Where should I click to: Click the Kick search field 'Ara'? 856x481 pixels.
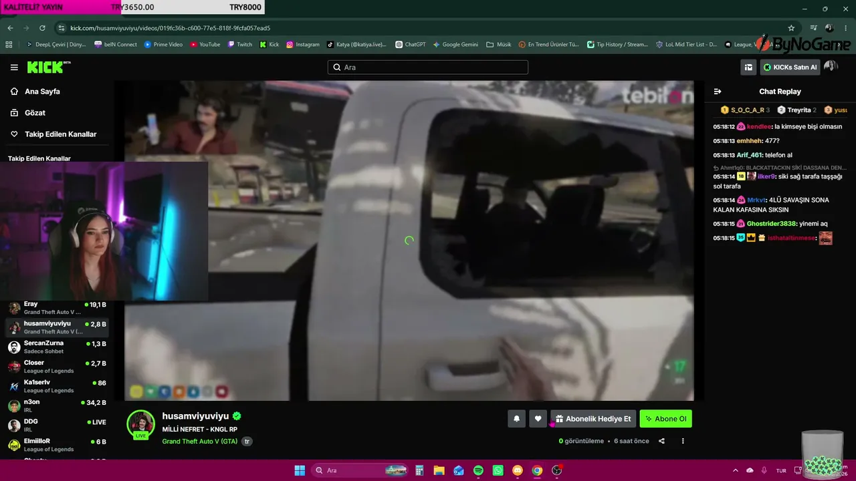coord(428,67)
